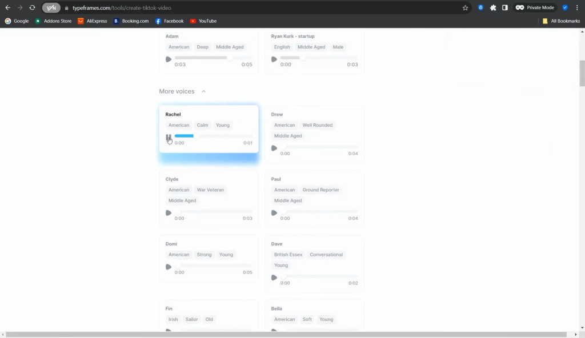Select the Rachel voice card name
The width and height of the screenshot is (585, 338).
(173, 115)
